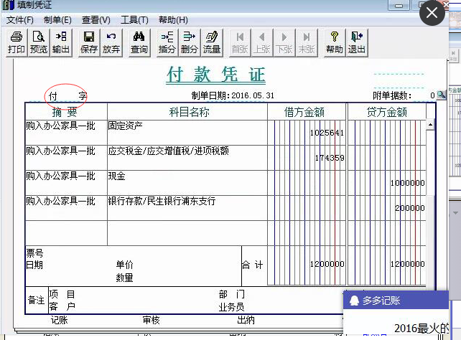
Task: Open voucher 预览 preview
Action: coord(39,42)
